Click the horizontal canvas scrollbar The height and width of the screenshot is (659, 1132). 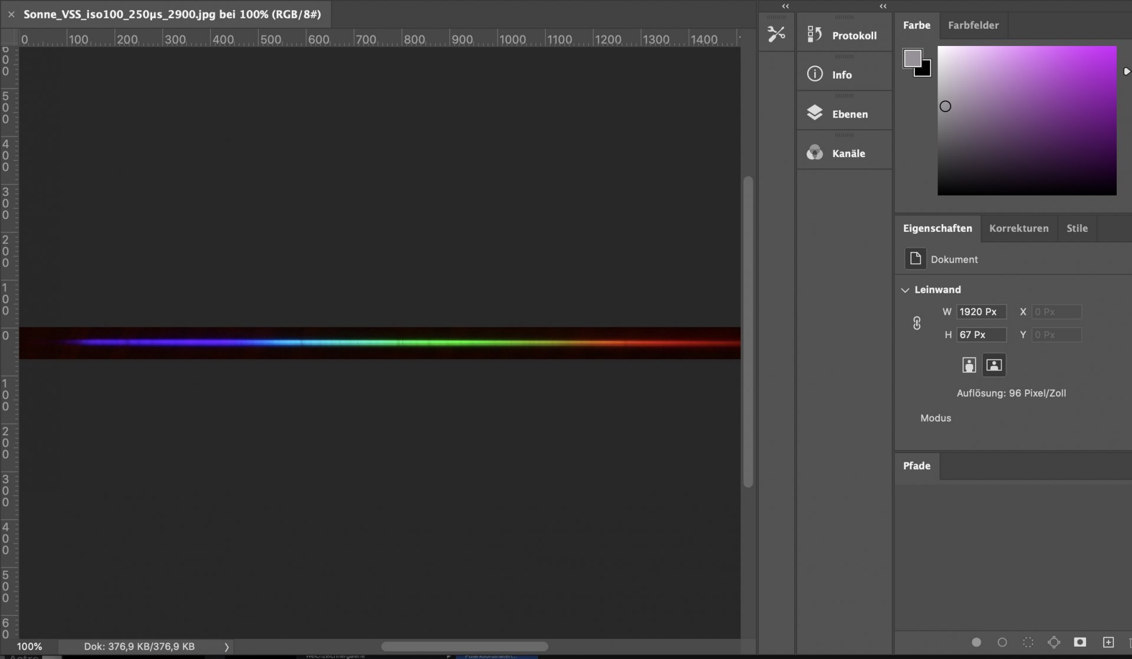(465, 647)
